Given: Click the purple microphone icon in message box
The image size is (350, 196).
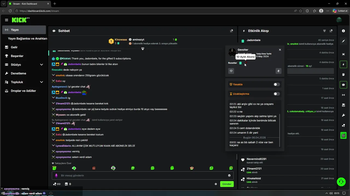Looking at the screenshot, I should click(56, 176).
